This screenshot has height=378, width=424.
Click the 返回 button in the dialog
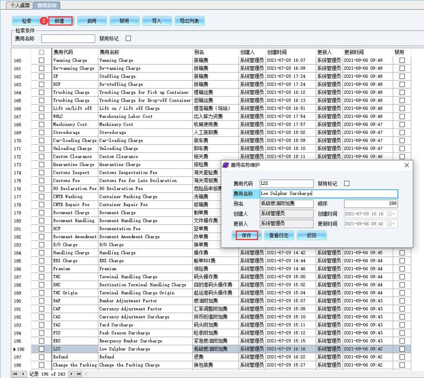coord(312,235)
